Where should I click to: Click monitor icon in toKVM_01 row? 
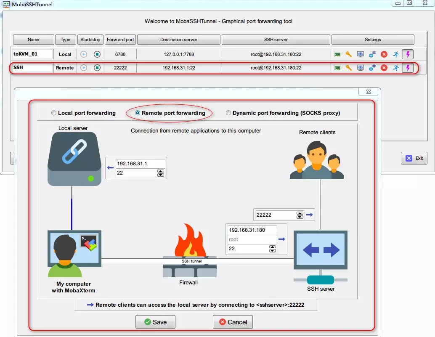pos(361,54)
